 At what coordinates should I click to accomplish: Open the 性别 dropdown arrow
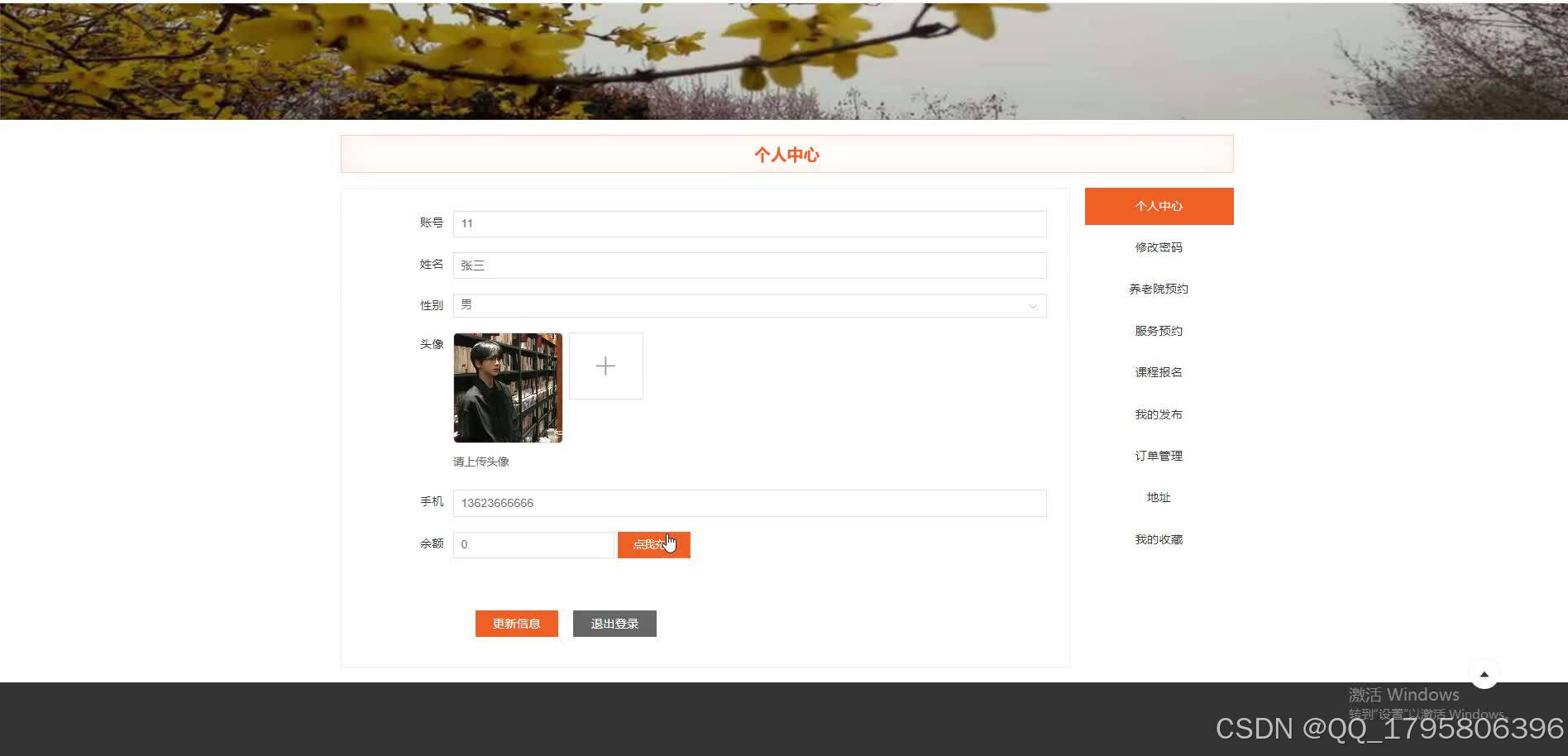pos(1032,306)
